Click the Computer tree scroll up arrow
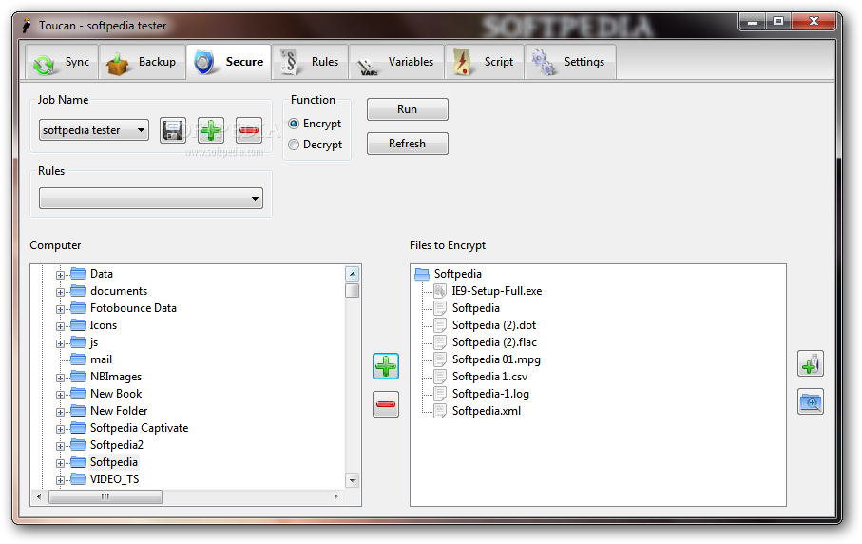Viewport: 862px width, 544px height. coord(353,273)
